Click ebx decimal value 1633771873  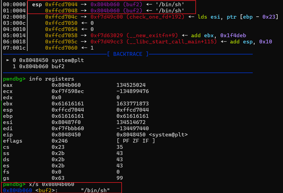click(x=132, y=104)
